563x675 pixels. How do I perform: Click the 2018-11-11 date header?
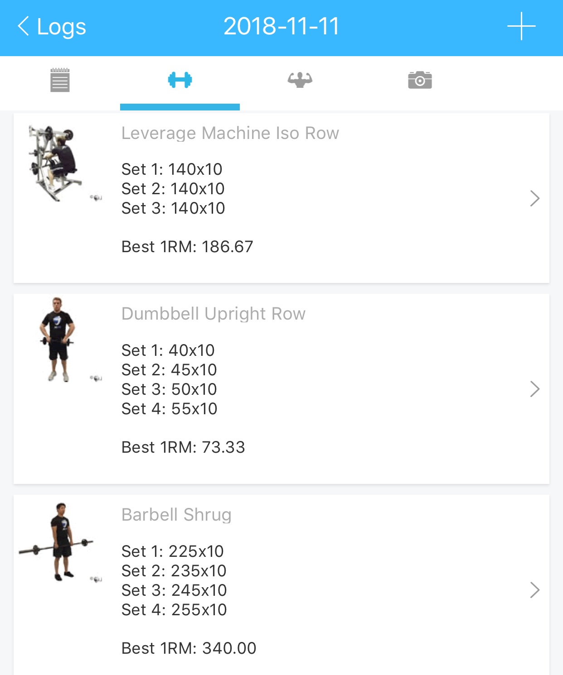click(x=281, y=26)
